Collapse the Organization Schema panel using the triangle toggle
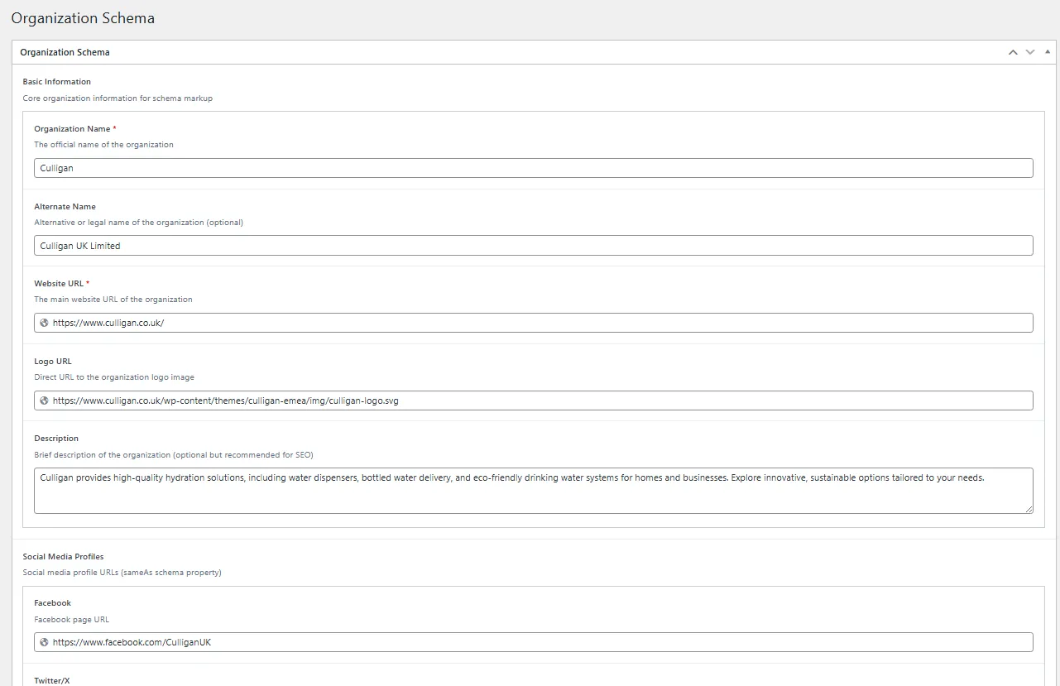 tap(1048, 52)
